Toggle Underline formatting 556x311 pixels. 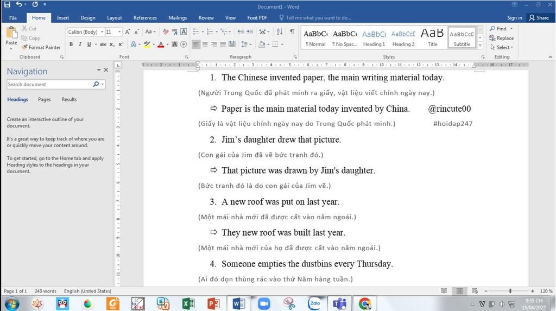[89, 45]
